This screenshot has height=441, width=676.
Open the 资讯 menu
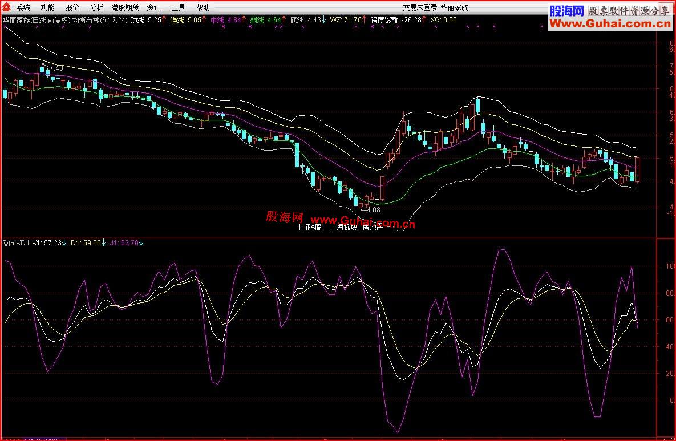[154, 7]
